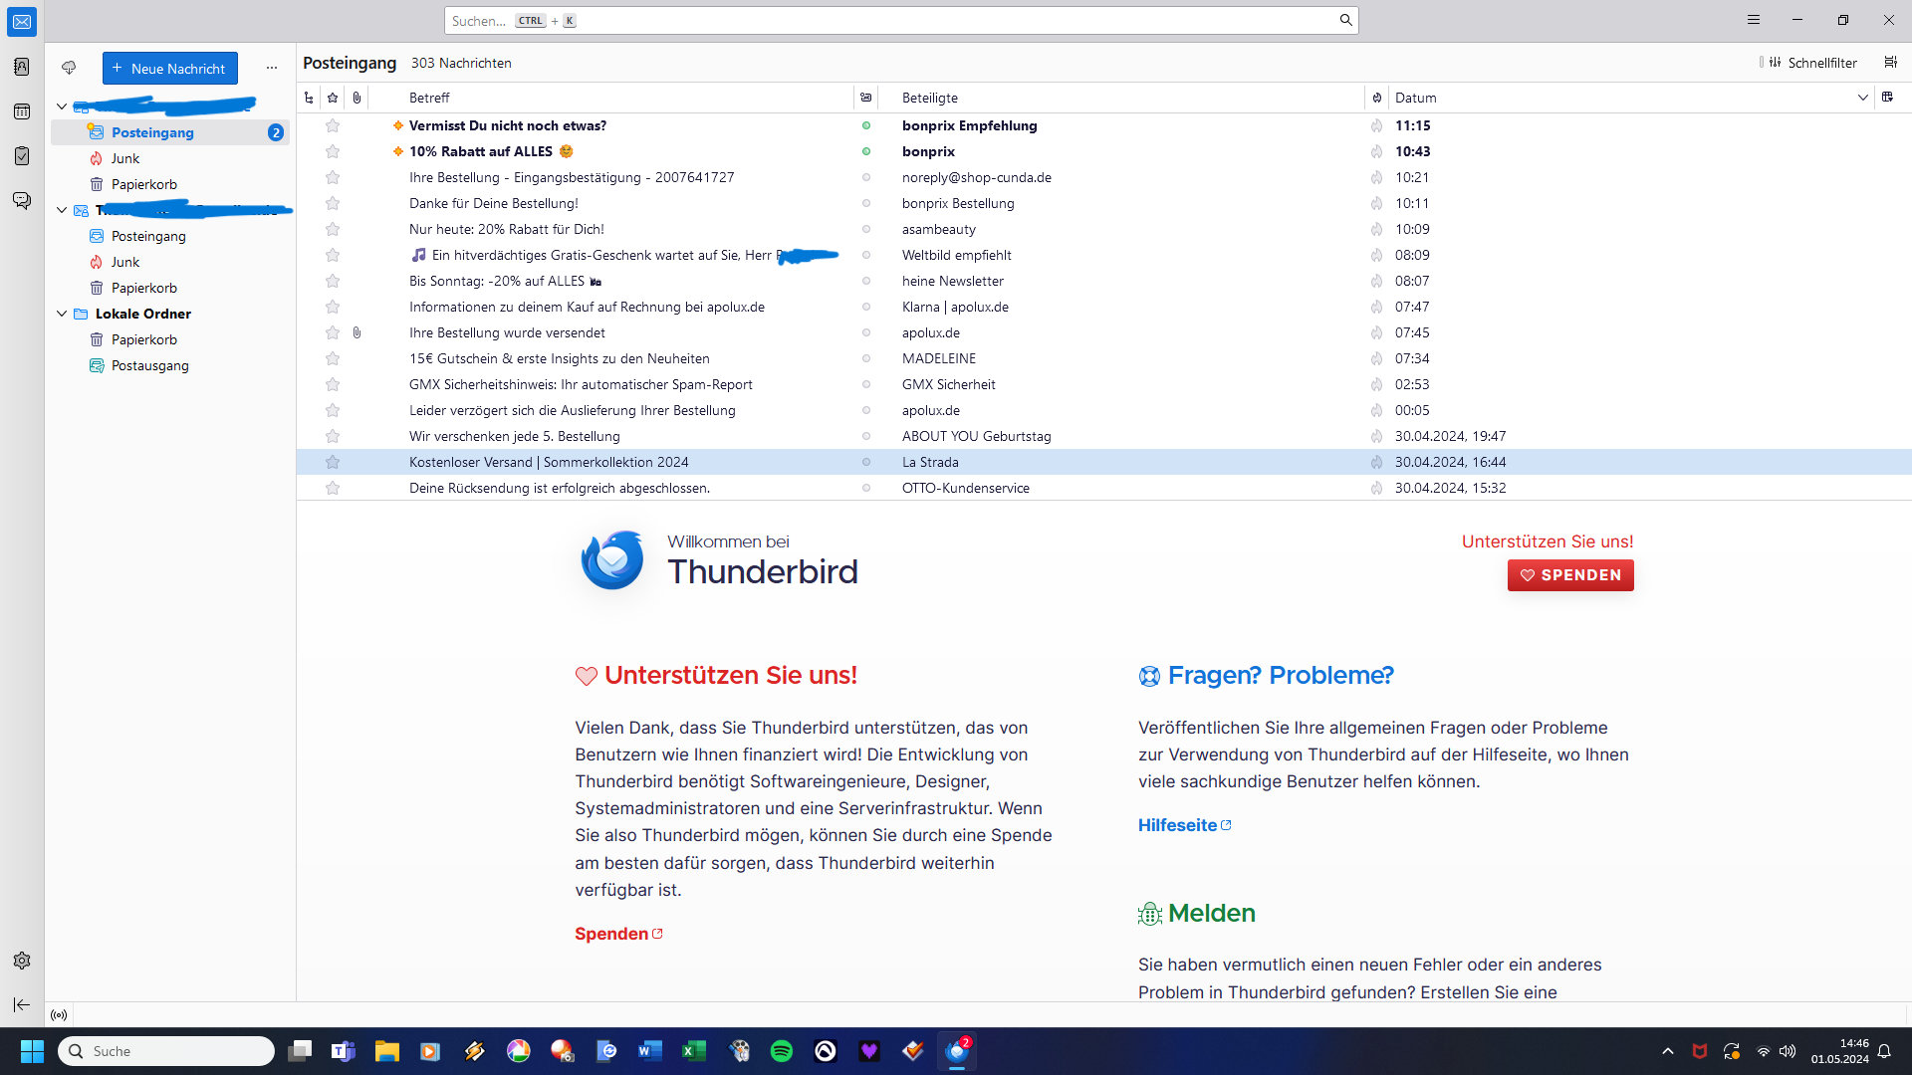The width and height of the screenshot is (1912, 1075).
Task: Sort messages by Betreff column header
Action: pyautogui.click(x=429, y=98)
